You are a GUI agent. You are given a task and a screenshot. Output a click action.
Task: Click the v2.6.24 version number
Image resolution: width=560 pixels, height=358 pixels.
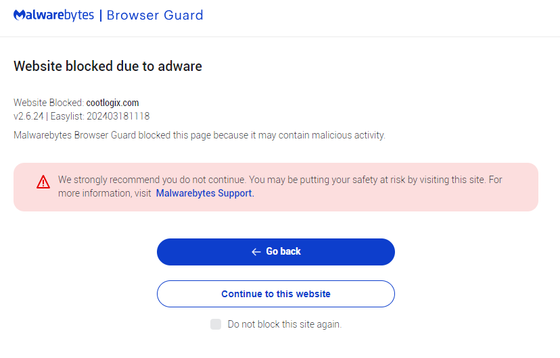point(28,116)
